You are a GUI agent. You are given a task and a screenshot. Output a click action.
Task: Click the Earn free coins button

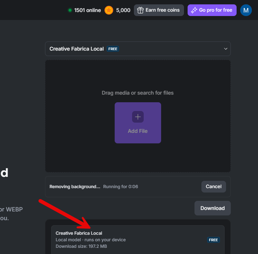[159, 10]
